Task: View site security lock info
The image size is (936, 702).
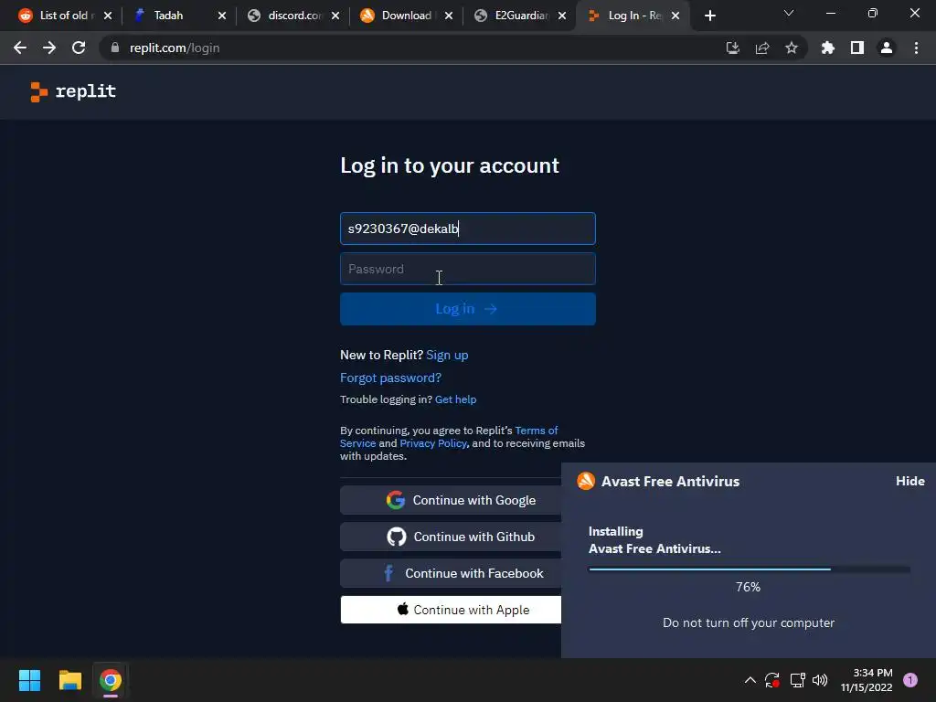Action: 115,48
